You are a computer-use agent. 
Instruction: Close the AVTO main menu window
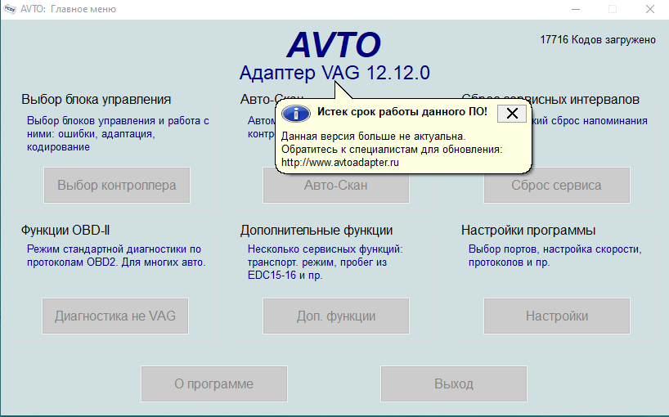pyautogui.click(x=650, y=9)
